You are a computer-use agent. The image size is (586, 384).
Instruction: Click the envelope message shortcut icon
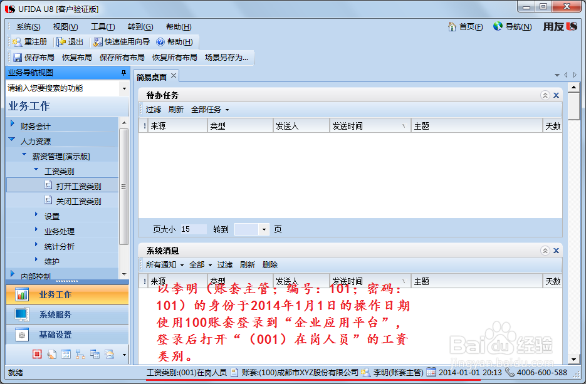tap(110, 354)
